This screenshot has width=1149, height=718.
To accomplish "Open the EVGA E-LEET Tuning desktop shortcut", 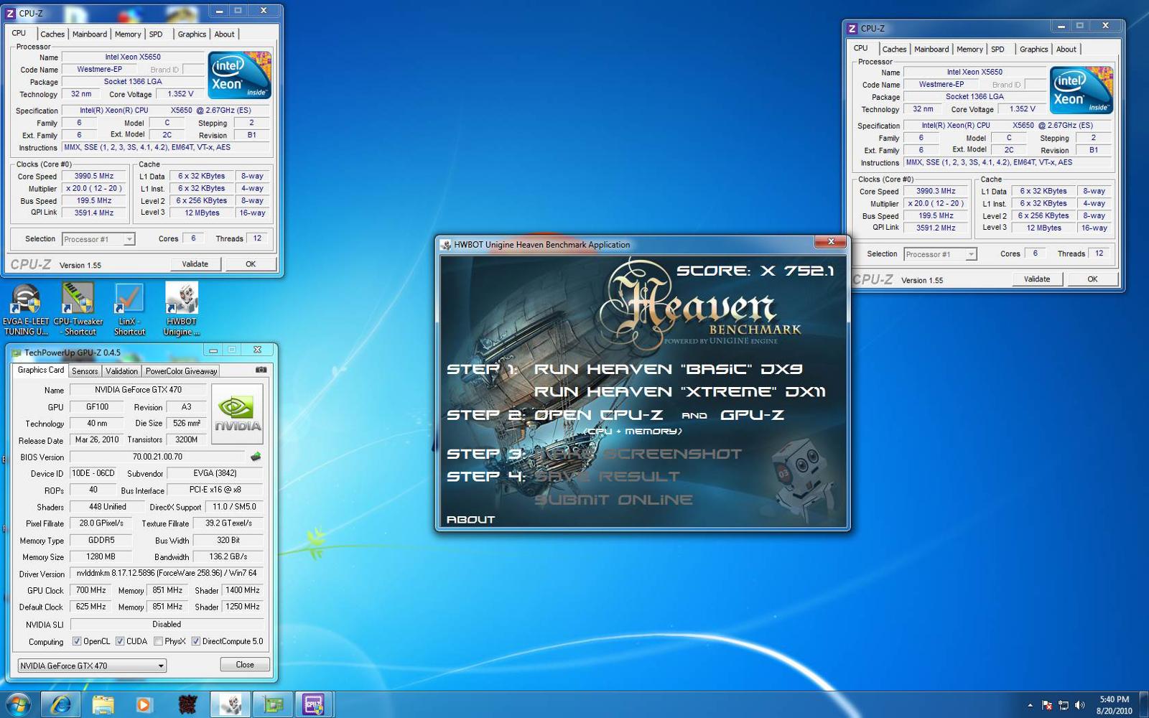I will pos(26,309).
